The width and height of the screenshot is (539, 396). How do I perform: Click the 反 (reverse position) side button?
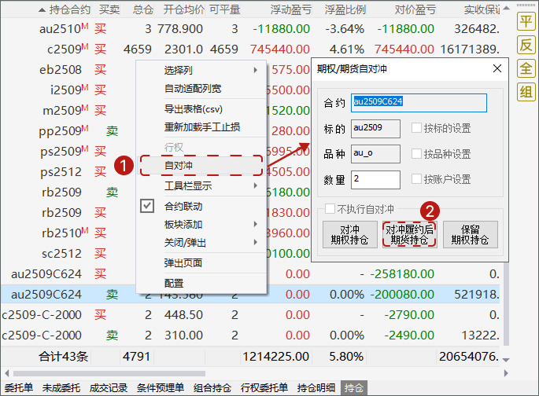click(x=525, y=45)
